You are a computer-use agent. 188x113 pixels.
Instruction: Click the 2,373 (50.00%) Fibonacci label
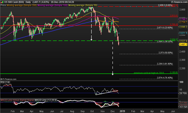(166, 53)
